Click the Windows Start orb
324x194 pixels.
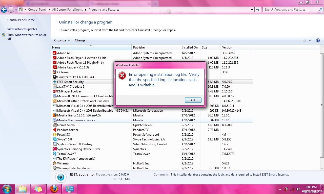point(6,189)
